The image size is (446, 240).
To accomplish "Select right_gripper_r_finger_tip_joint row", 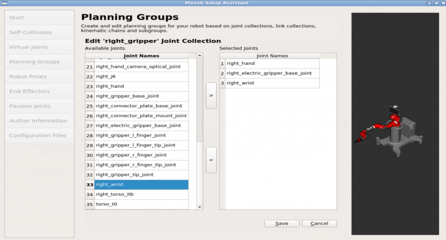I will tap(142, 165).
